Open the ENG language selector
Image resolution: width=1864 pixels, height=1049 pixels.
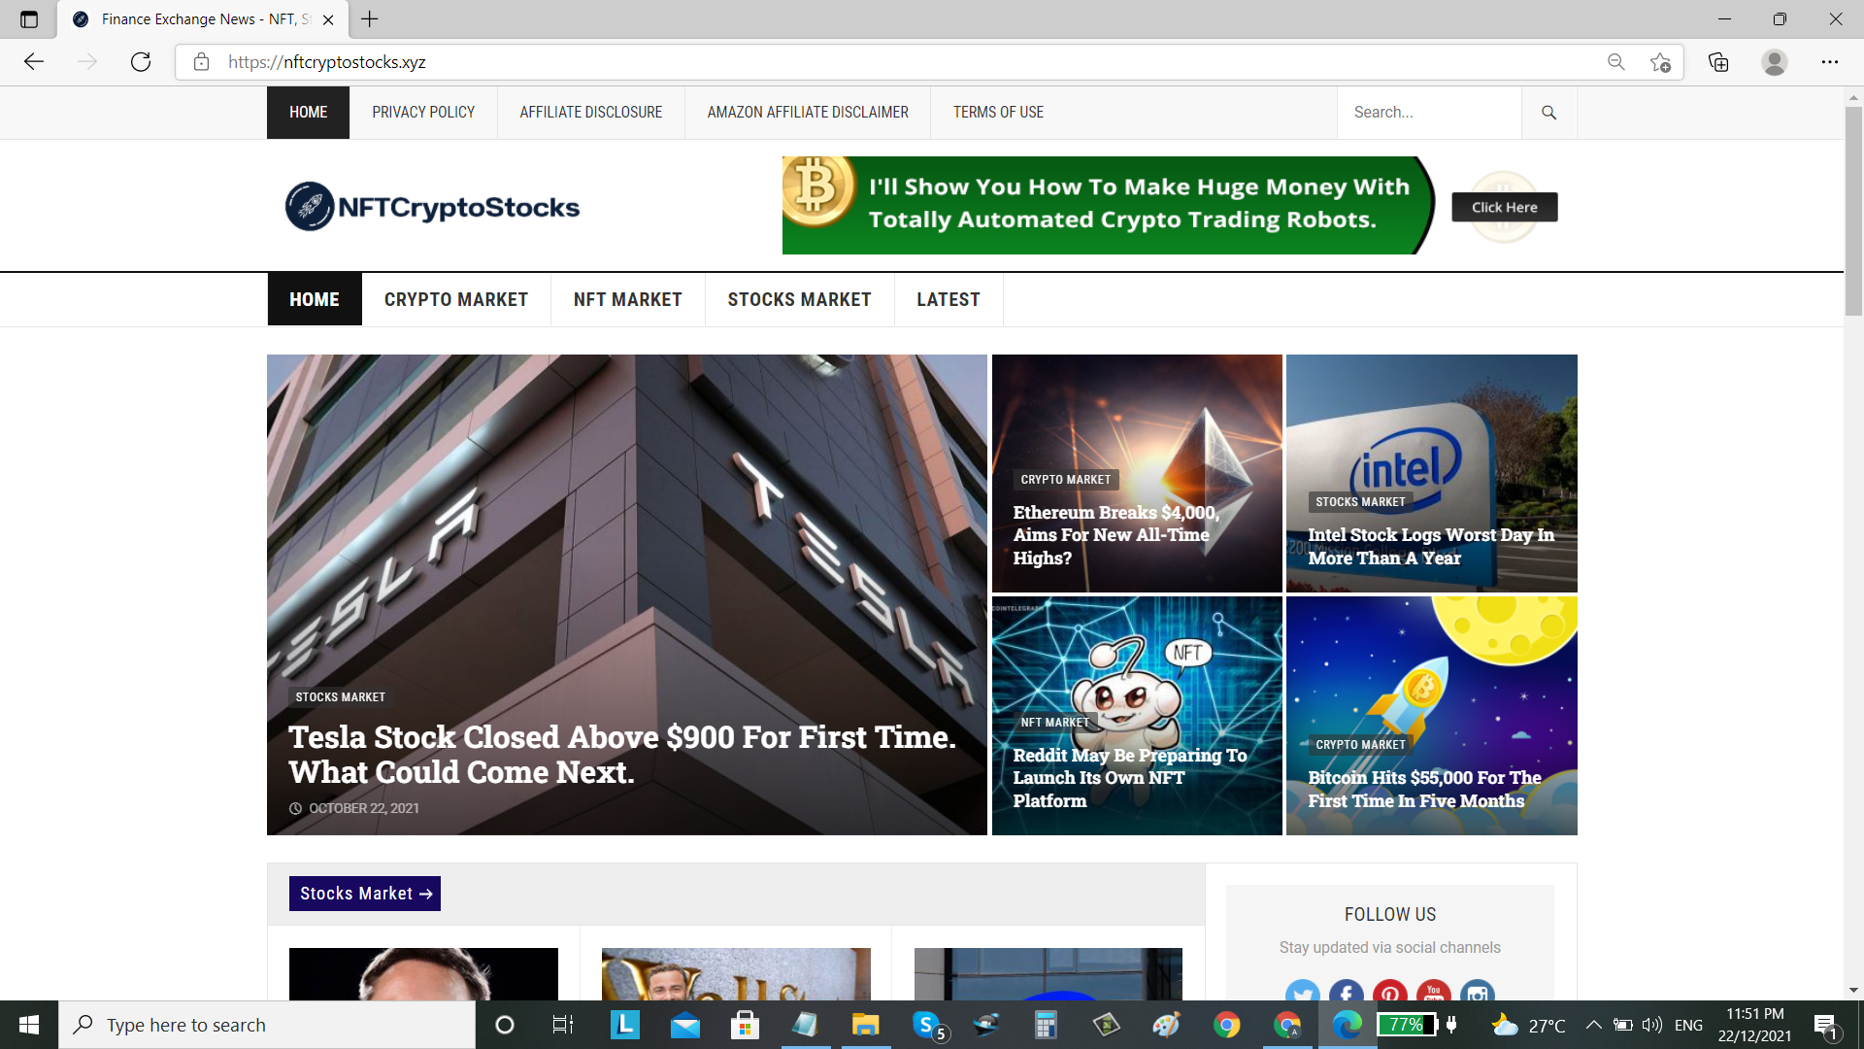point(1689,1025)
